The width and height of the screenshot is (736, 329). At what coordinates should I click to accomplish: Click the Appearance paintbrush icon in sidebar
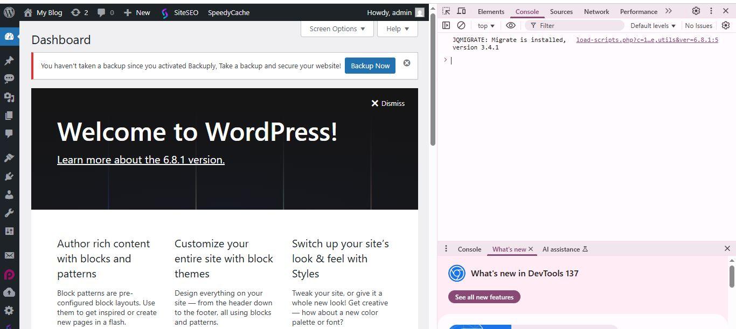coord(9,158)
